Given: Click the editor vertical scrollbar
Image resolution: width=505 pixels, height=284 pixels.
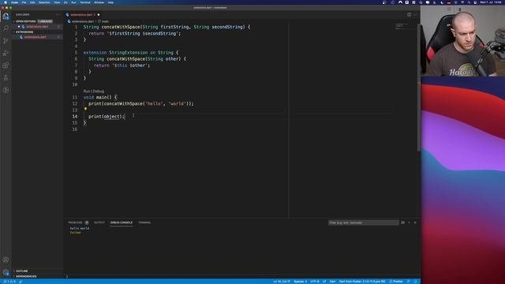Looking at the screenshot, I should (x=419, y=87).
